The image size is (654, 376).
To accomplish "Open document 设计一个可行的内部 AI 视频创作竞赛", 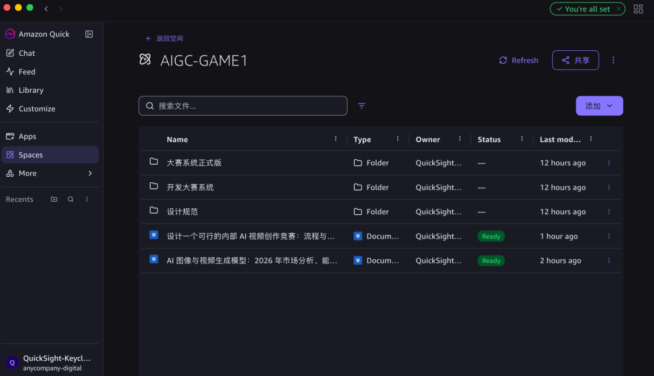I will pyautogui.click(x=251, y=236).
